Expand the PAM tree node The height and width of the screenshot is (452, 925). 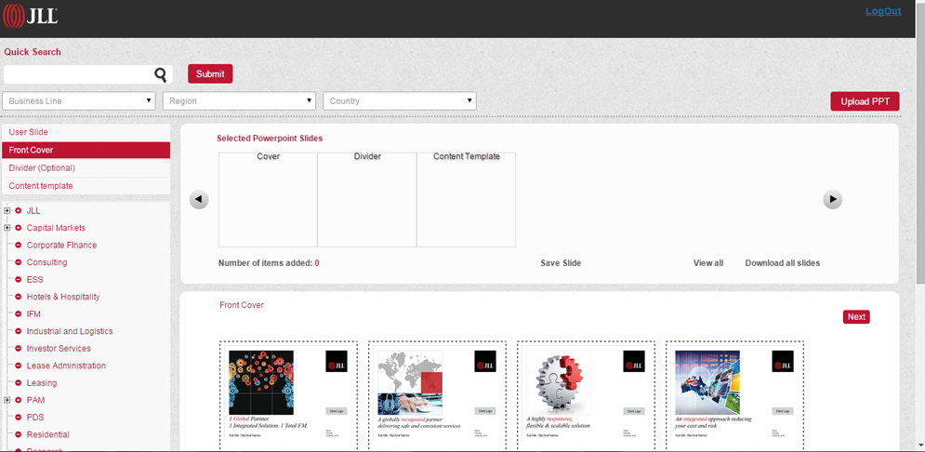click(7, 400)
